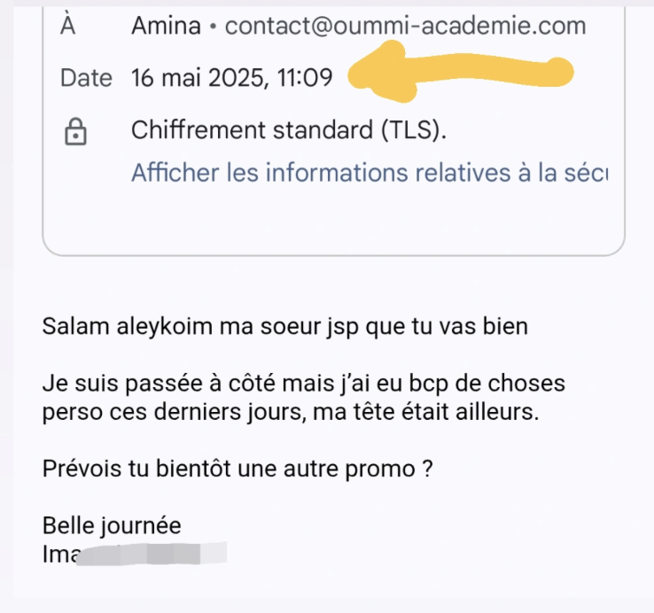Click the line starting "Je suis passée à côté"
654x613 pixels.
pos(303,385)
